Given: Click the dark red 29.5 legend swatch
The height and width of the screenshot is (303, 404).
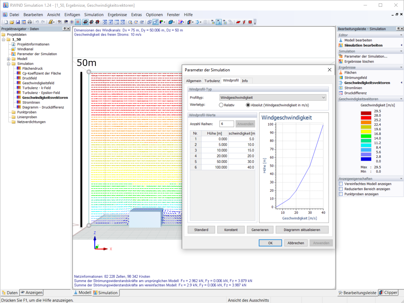Looking at the screenshot, I should 366,112.
